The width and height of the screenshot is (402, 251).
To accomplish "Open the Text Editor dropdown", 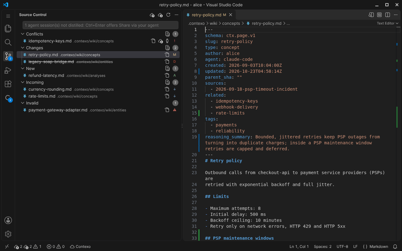I will point(388,23).
